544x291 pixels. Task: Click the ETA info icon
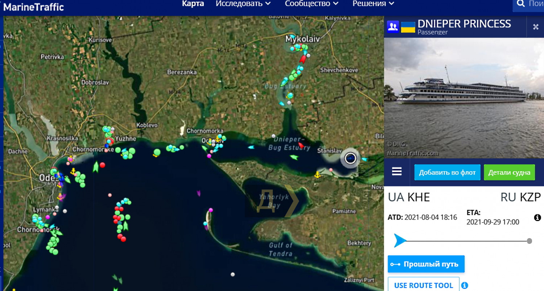tap(537, 218)
